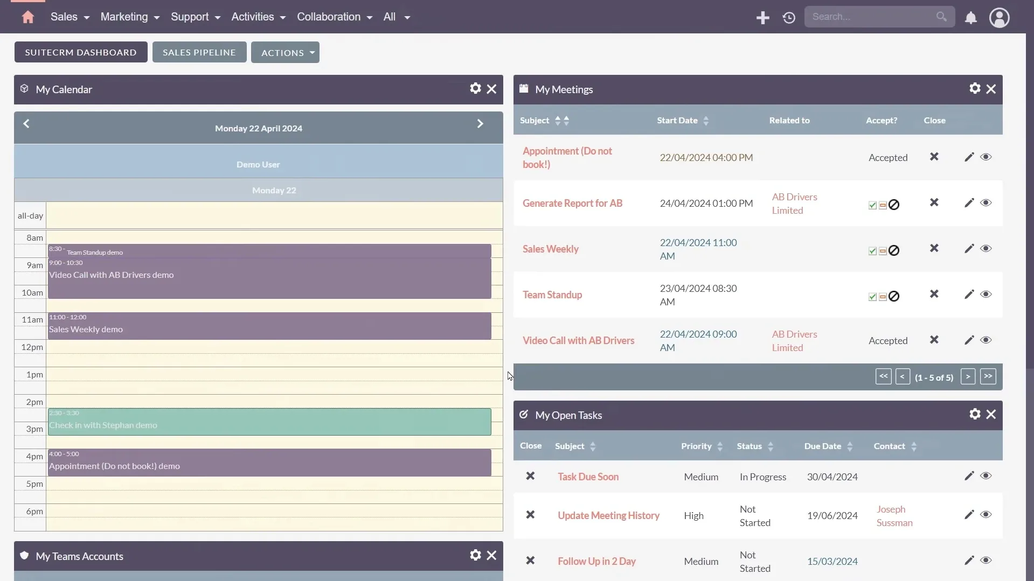Click the Search input field

point(870,17)
